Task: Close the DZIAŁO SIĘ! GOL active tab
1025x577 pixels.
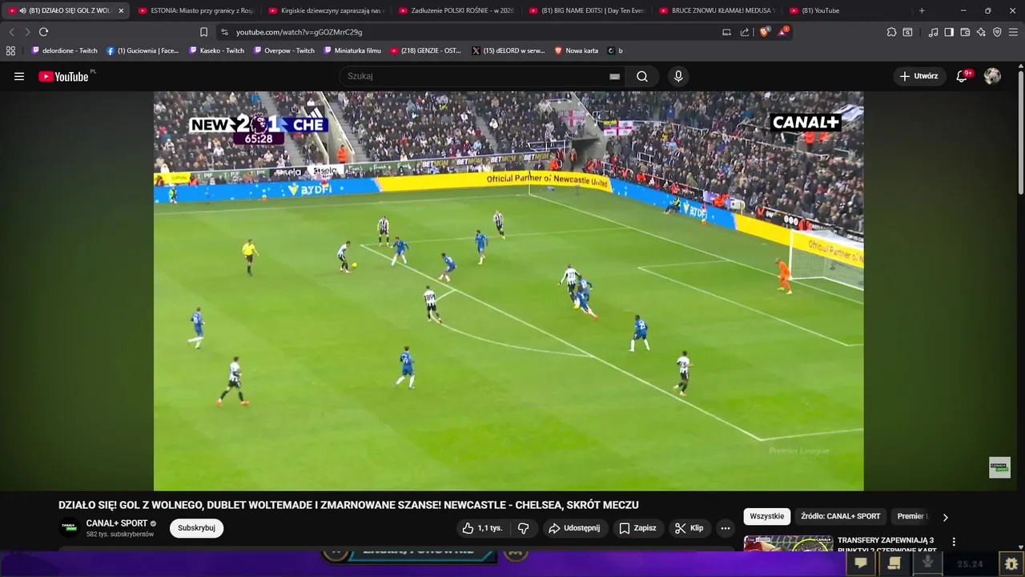Action: pyautogui.click(x=121, y=10)
